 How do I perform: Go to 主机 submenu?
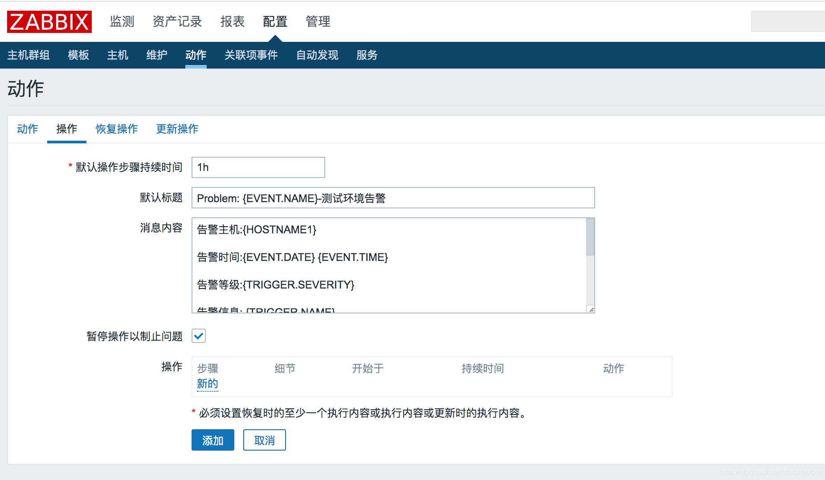tap(118, 55)
